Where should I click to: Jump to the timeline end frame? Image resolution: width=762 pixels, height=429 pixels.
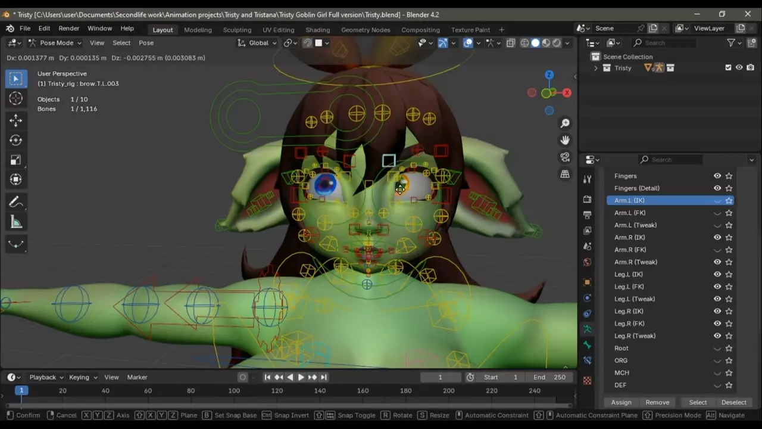[x=324, y=377]
